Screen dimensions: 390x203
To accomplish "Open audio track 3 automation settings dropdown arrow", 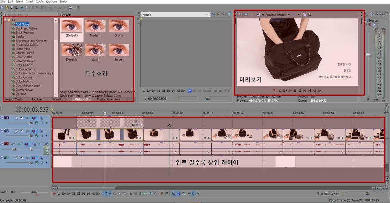I will [22, 144].
